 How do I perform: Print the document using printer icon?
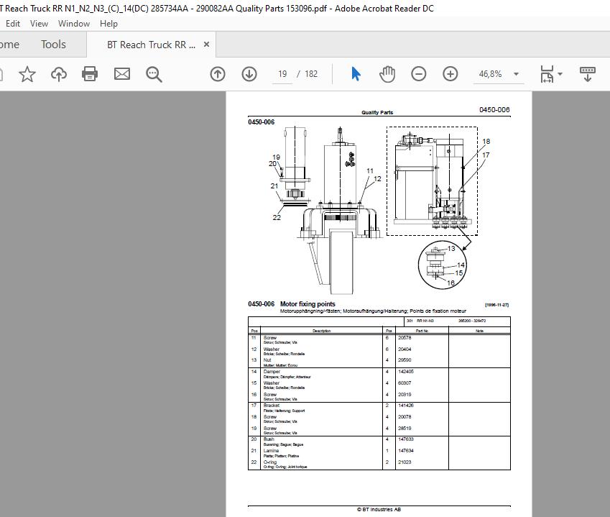click(x=90, y=74)
